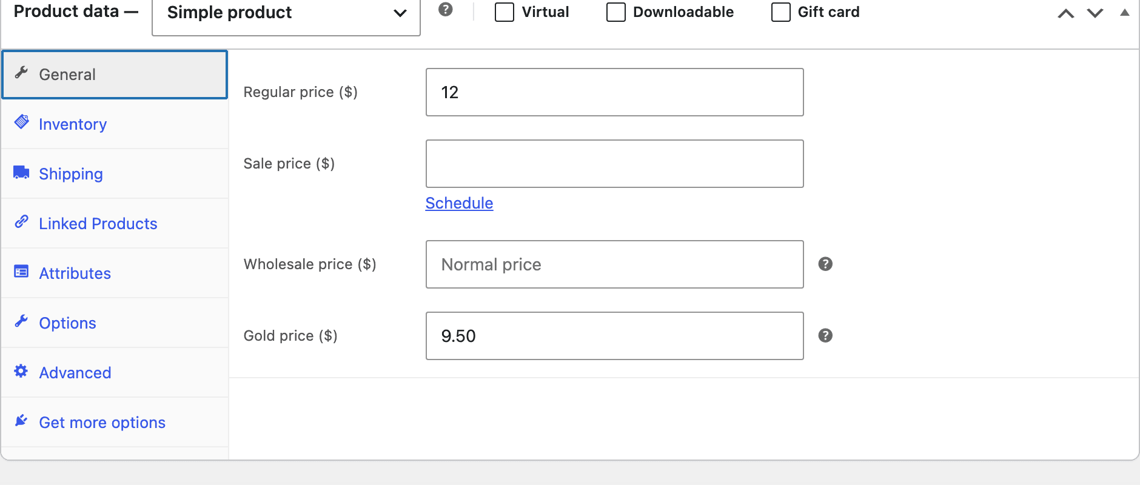Click the Advanced gear icon
The width and height of the screenshot is (1140, 485).
21,371
